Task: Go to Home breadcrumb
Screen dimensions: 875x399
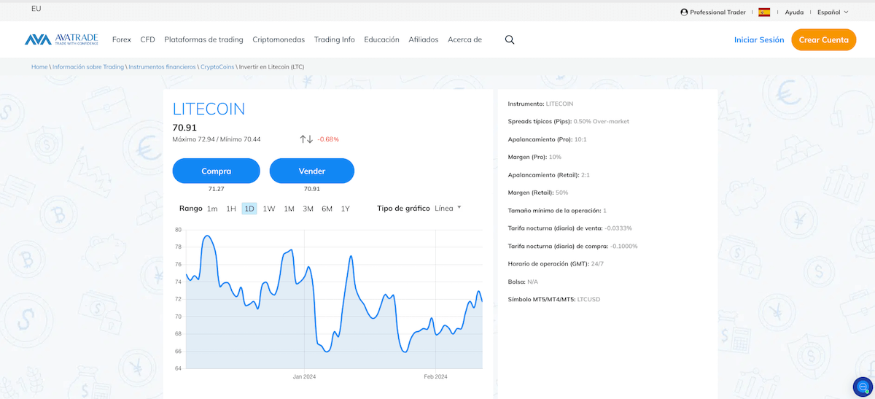Action: tap(39, 67)
